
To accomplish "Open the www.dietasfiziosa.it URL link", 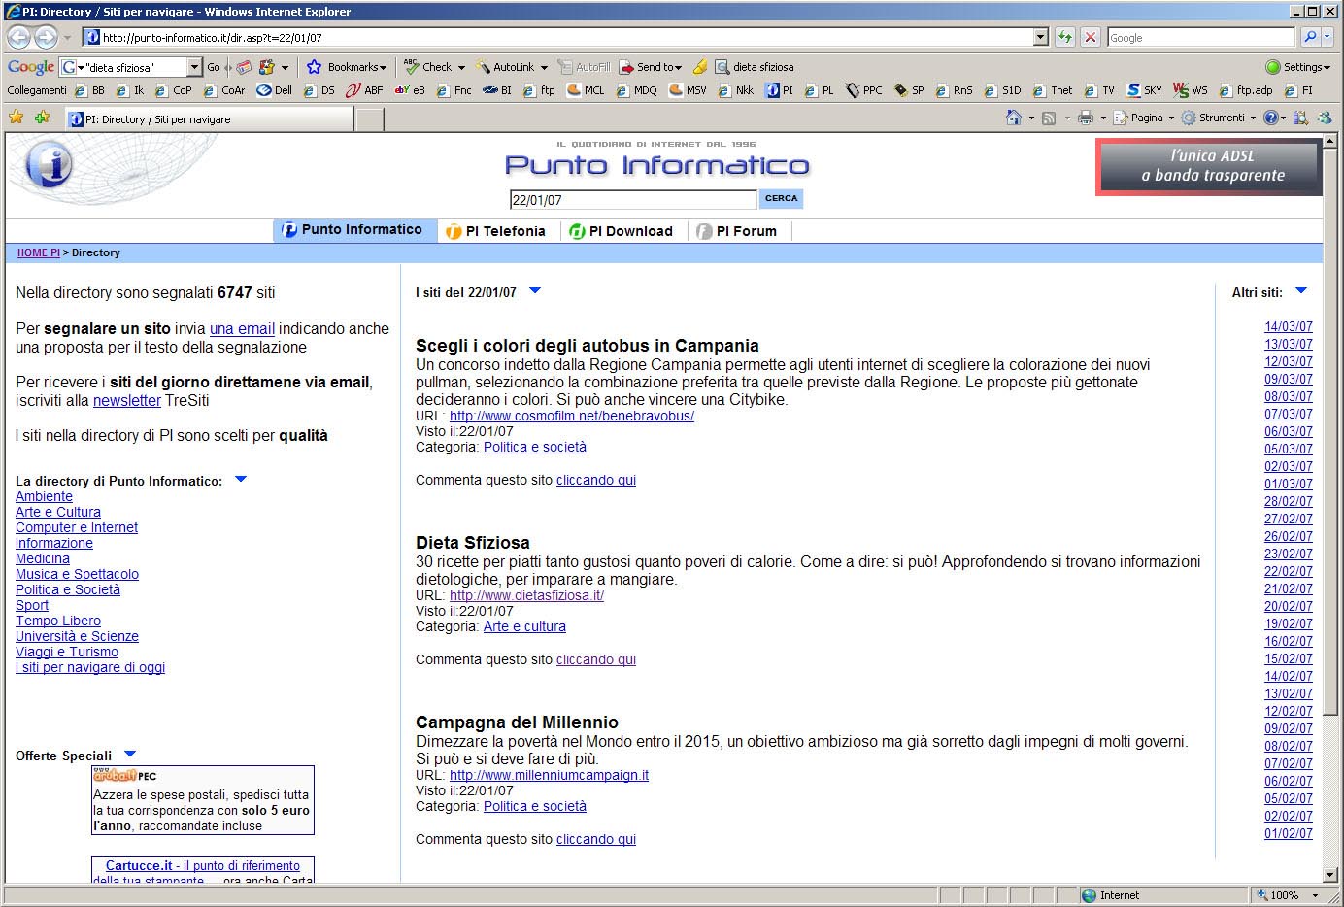I will tap(526, 595).
